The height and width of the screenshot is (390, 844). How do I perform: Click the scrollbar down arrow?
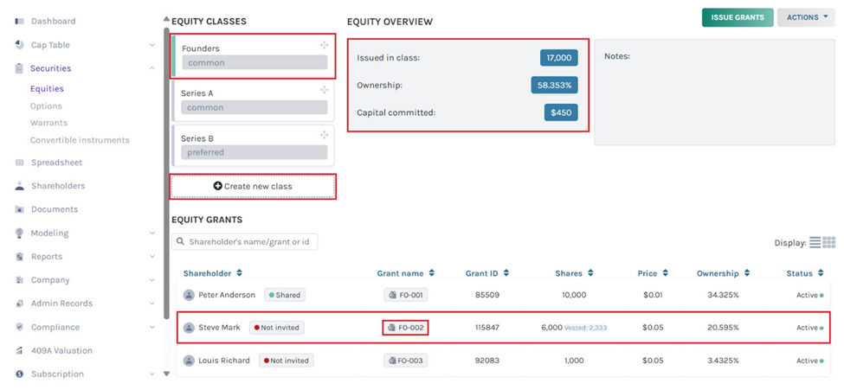pyautogui.click(x=166, y=374)
